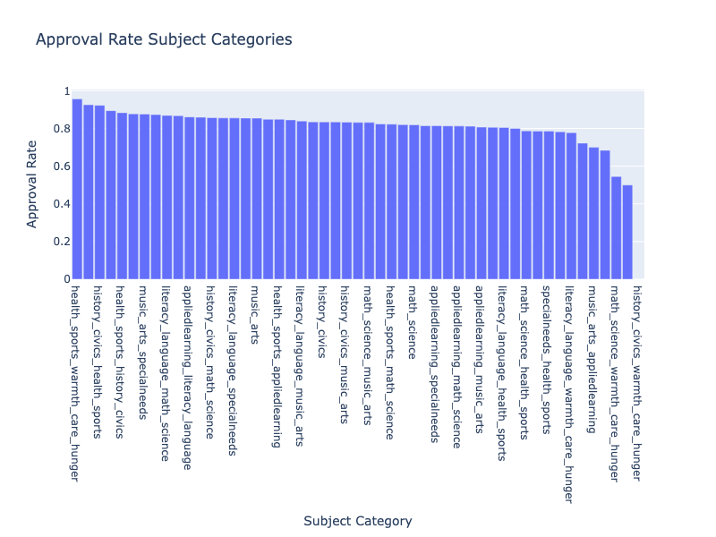Click the y-axis tick label 0.4
The height and width of the screenshot is (537, 716).
click(60, 204)
